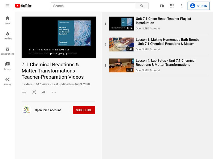View watch History from the sidebar
213x159 pixels.
(x=7, y=79)
